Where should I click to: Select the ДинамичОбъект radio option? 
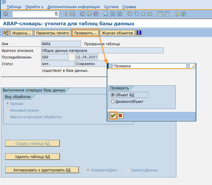click(x=113, y=102)
